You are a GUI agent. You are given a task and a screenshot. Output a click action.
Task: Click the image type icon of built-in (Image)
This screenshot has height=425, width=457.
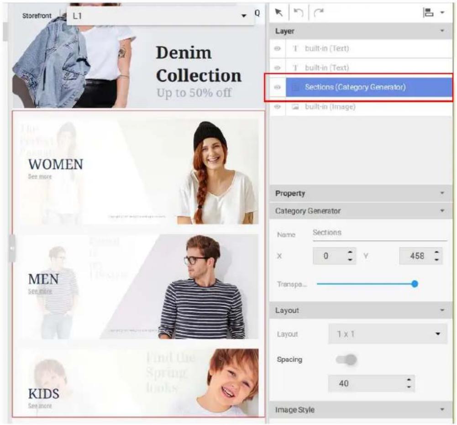pyautogui.click(x=295, y=107)
